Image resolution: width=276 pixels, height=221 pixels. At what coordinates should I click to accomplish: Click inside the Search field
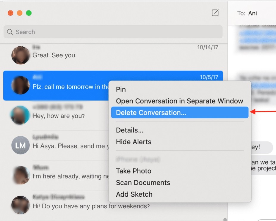pos(59,32)
